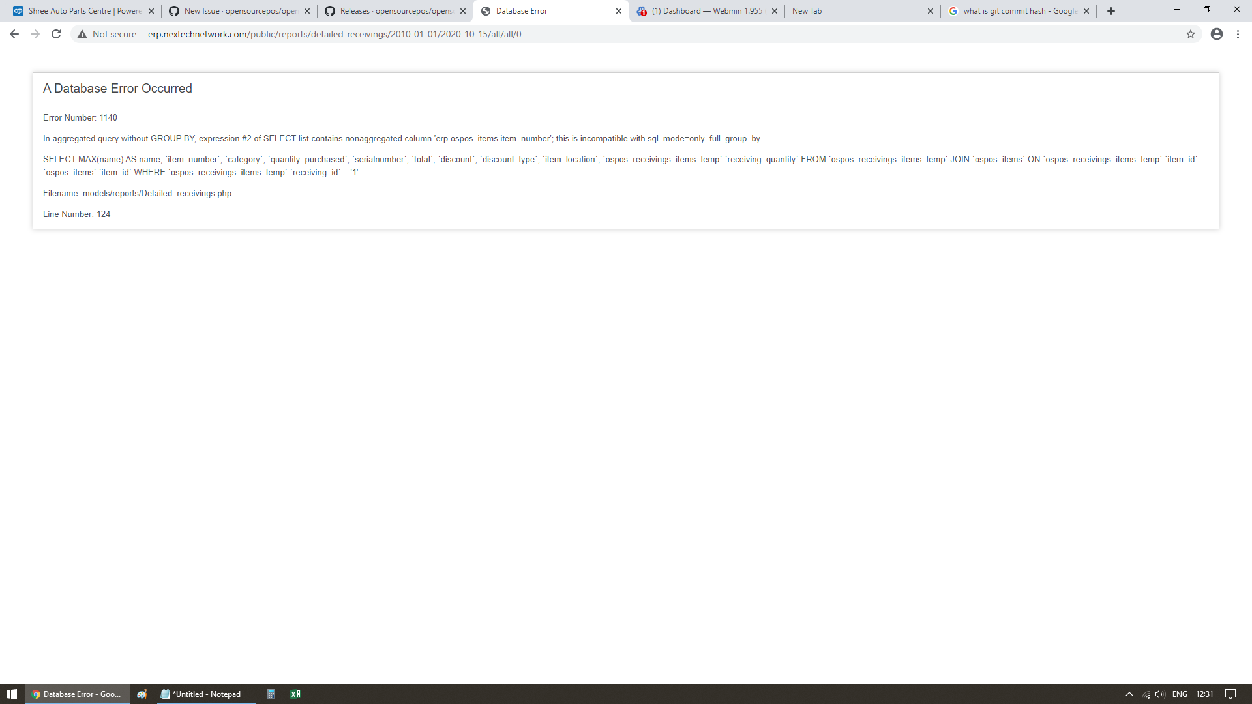This screenshot has width=1252, height=704.
Task: Switch to the New Issue opensourcepos tab
Action: pyautogui.click(x=240, y=11)
